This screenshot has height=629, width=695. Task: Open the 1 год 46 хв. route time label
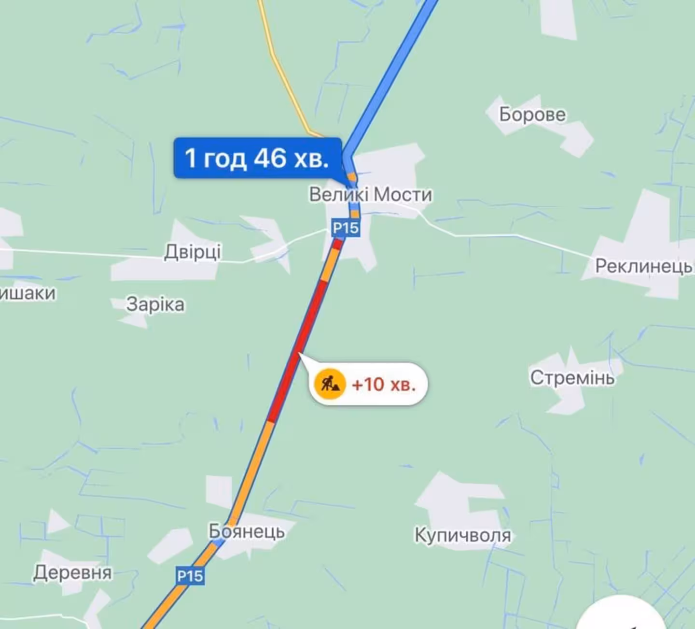click(258, 158)
